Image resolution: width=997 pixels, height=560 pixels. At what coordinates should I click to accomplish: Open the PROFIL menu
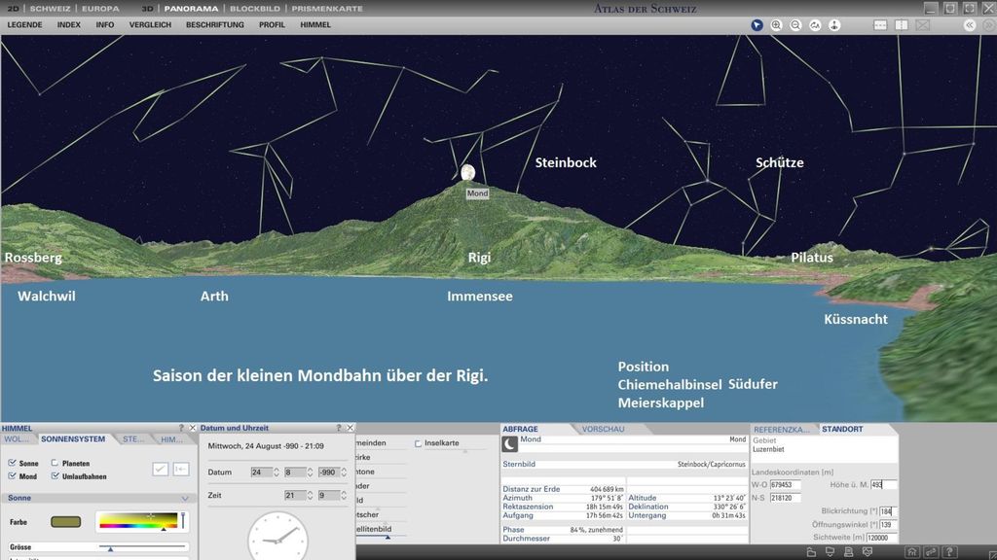[x=272, y=24]
